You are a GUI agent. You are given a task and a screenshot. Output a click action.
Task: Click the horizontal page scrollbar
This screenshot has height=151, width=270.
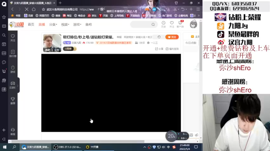click(78, 141)
